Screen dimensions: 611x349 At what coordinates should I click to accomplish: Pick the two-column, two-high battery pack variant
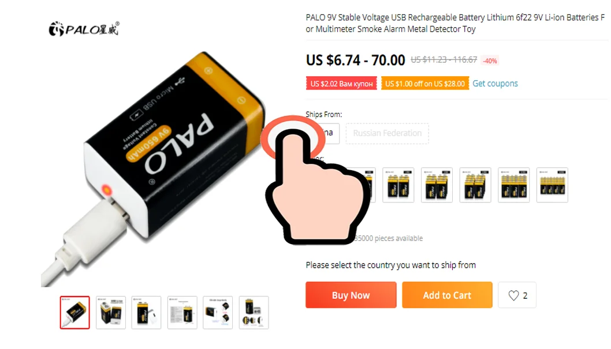pyautogui.click(x=398, y=185)
